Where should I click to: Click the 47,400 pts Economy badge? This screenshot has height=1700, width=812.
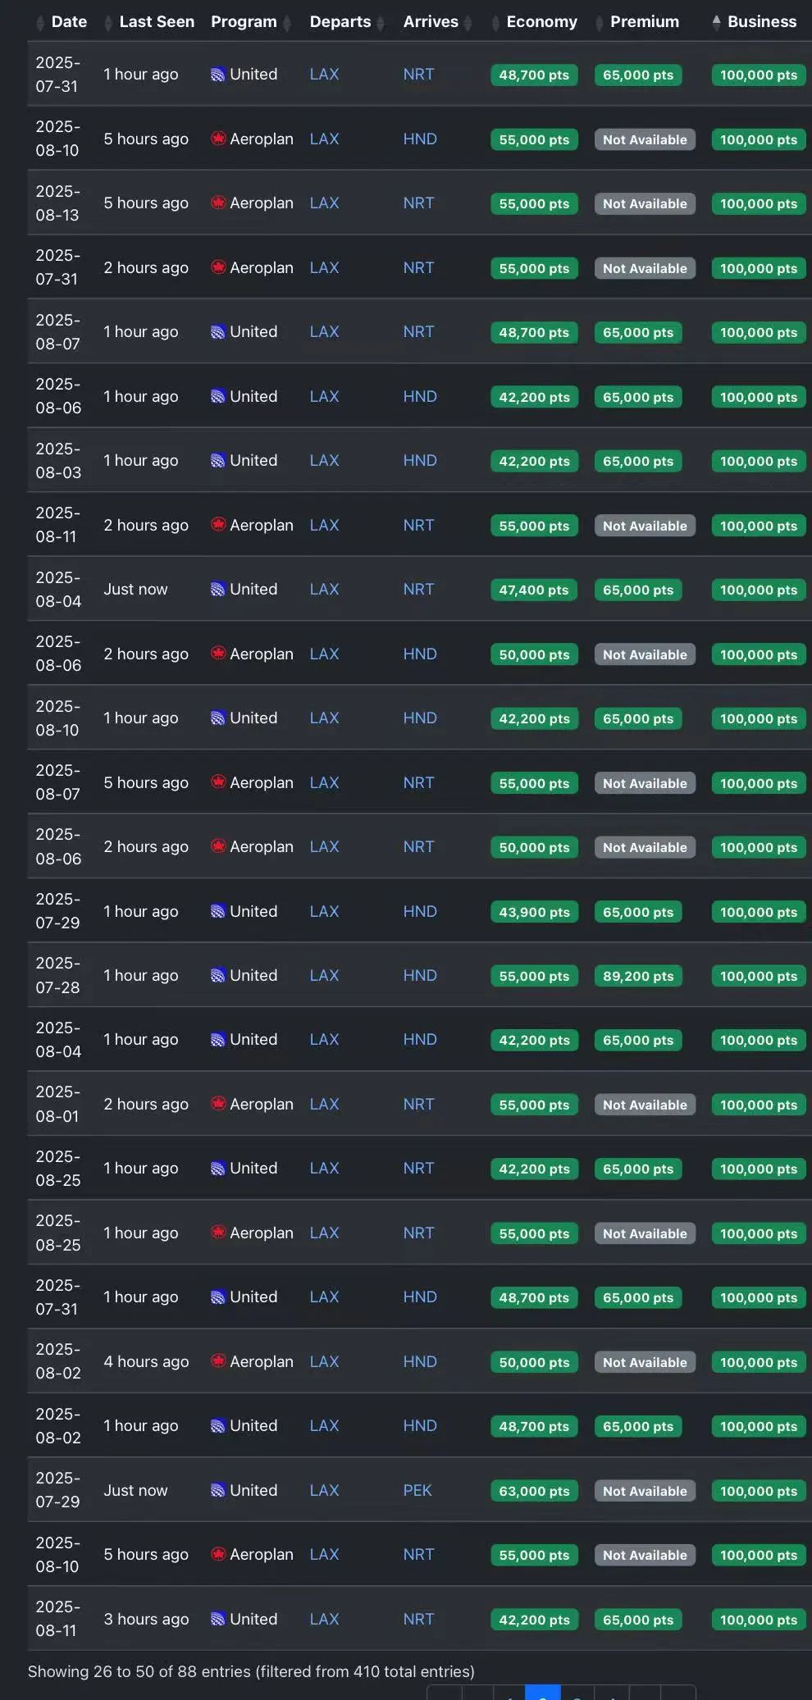533,590
